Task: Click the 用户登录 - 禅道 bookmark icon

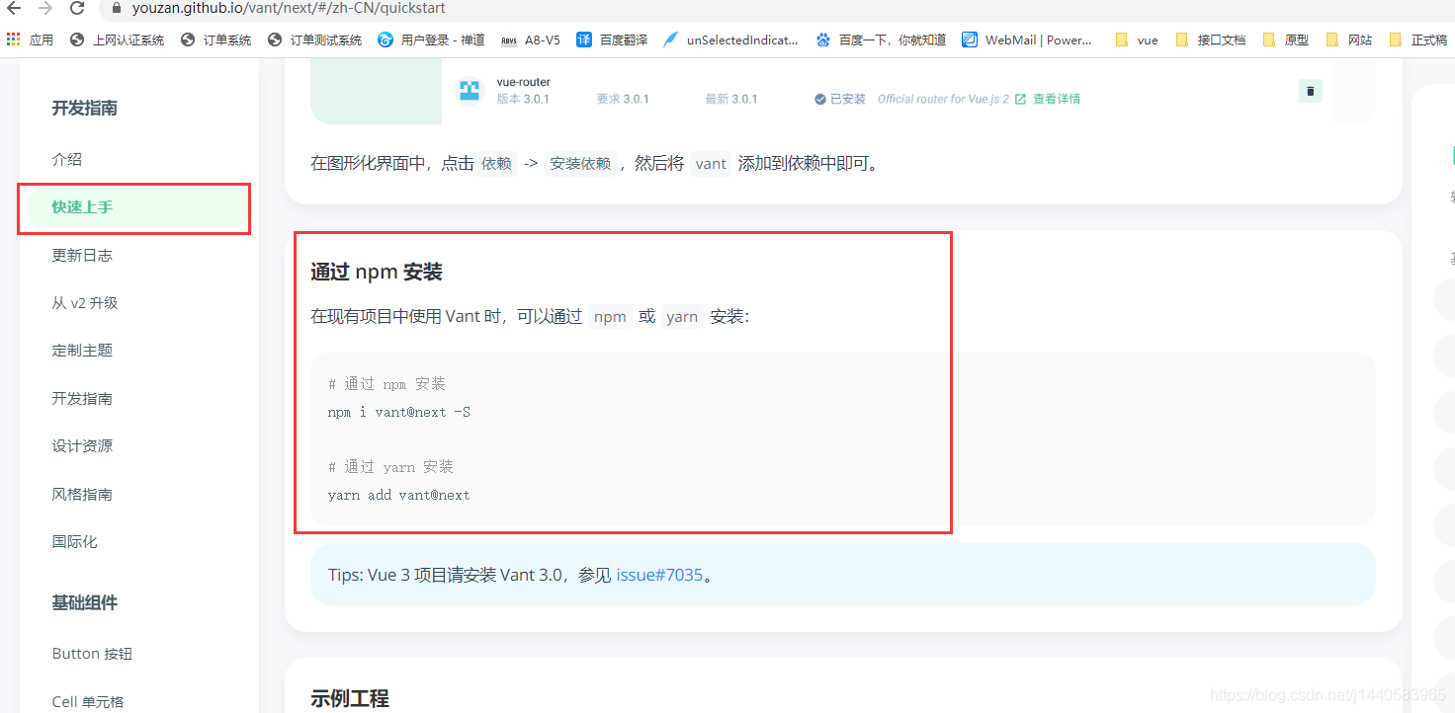Action: (x=385, y=40)
